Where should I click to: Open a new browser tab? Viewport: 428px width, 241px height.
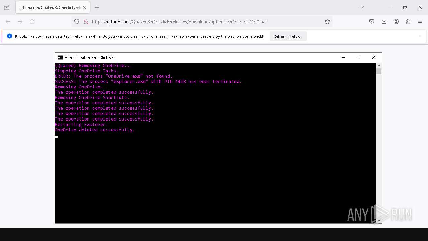[97, 7]
